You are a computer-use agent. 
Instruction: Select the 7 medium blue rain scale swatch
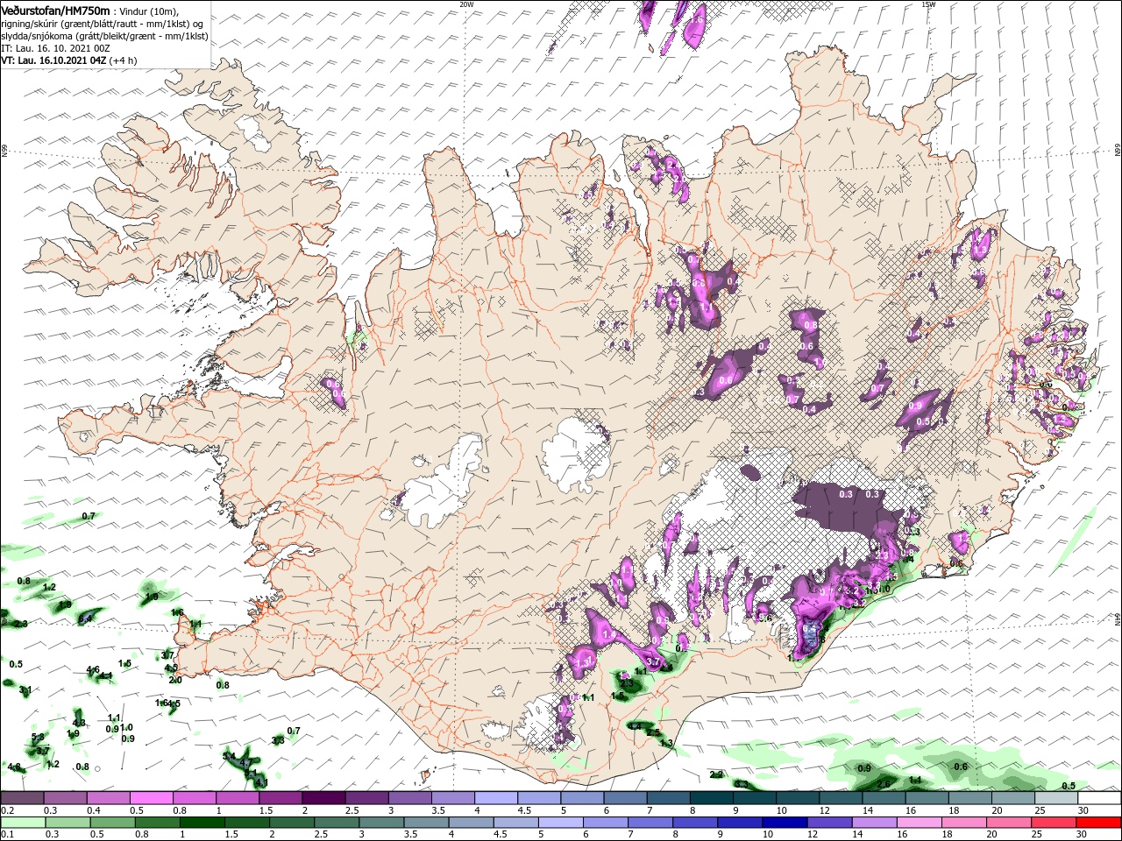pos(650,823)
